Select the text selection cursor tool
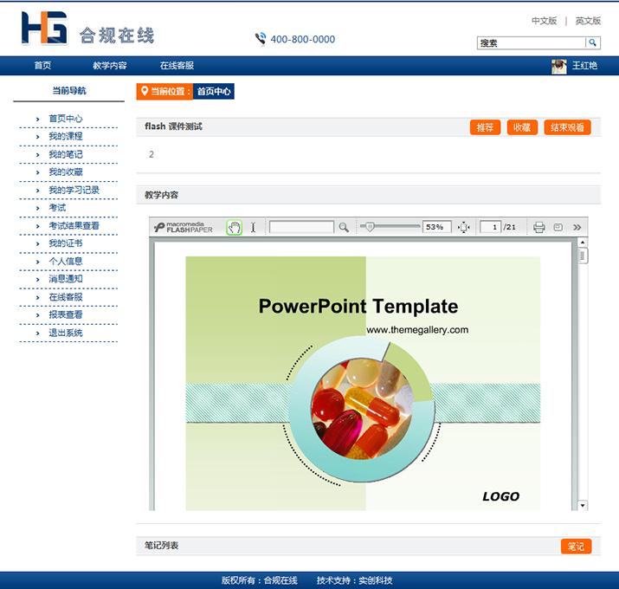The width and height of the screenshot is (619, 589). pyautogui.click(x=253, y=228)
